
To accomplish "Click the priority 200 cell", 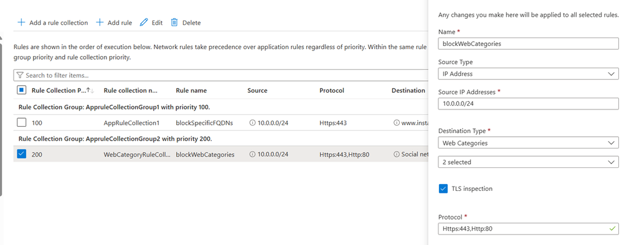I will (37, 155).
